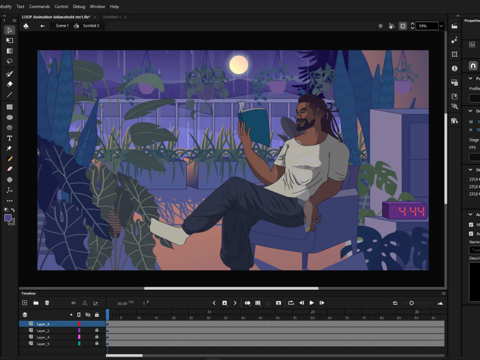Select the pink Eraser tool
This screenshot has width=480, height=360.
10,169
